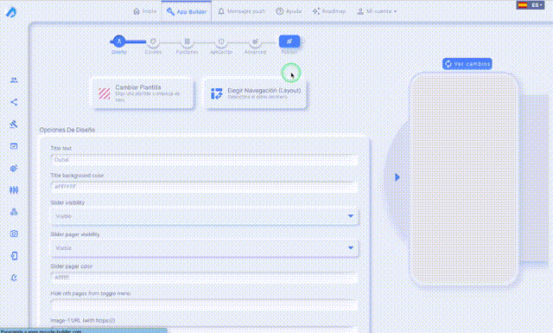
Task: Open the Inicio menu item
Action: pos(145,11)
